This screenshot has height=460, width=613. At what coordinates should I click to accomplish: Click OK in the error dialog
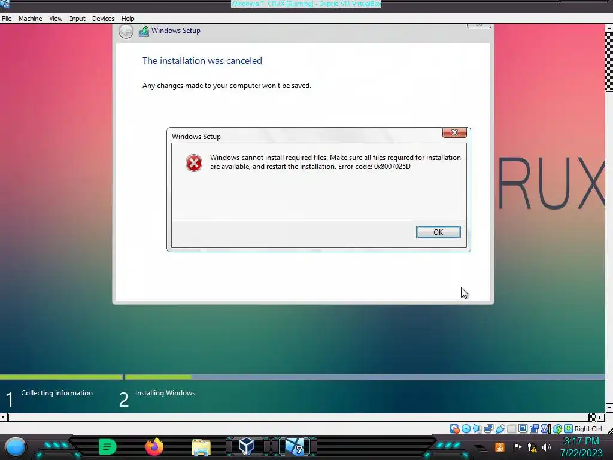pos(438,232)
